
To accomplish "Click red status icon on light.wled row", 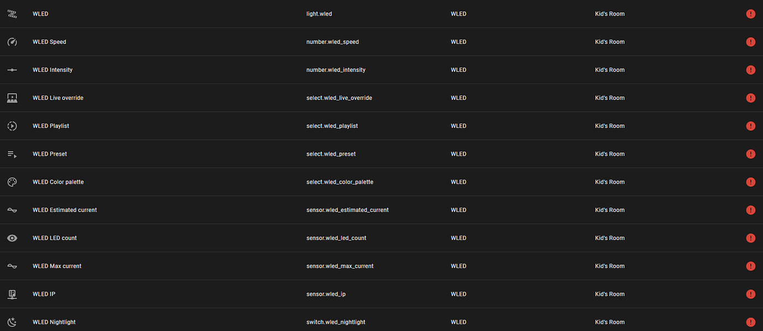I will pos(750,14).
